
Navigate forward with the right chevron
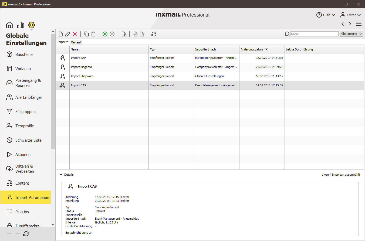click(x=350, y=24)
